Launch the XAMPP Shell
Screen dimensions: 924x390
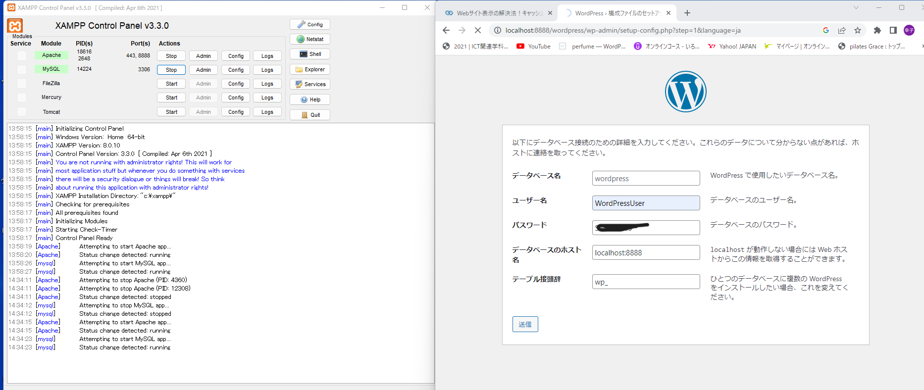pos(310,54)
